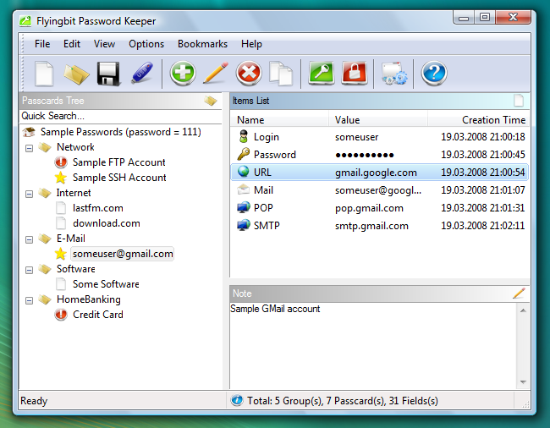Click in the Quick Search field
Image resolution: width=550 pixels, height=428 pixels.
(x=120, y=116)
